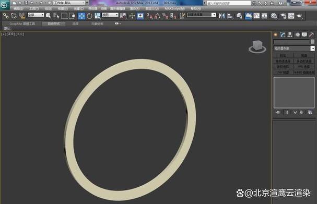Open the MAXScript(M) menu
The height and width of the screenshot is (204, 317).
click(174, 9)
